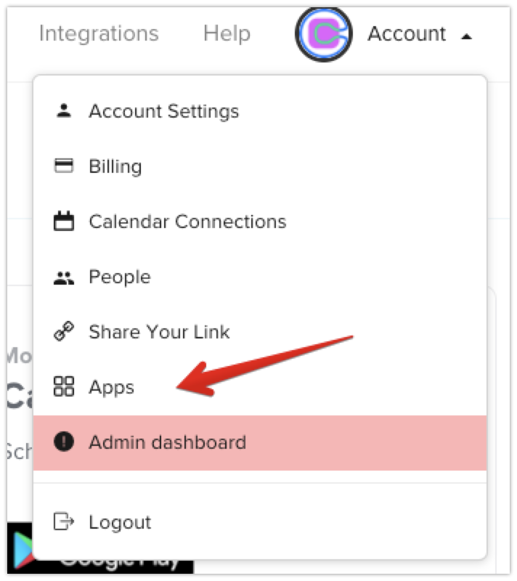Click the credit card Billing icon
This screenshot has height=581, width=517.
coord(64,166)
